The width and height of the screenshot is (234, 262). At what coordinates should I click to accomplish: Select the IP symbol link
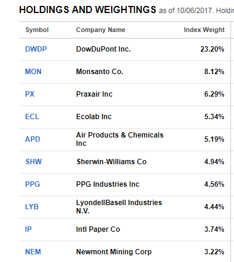pyautogui.click(x=29, y=229)
